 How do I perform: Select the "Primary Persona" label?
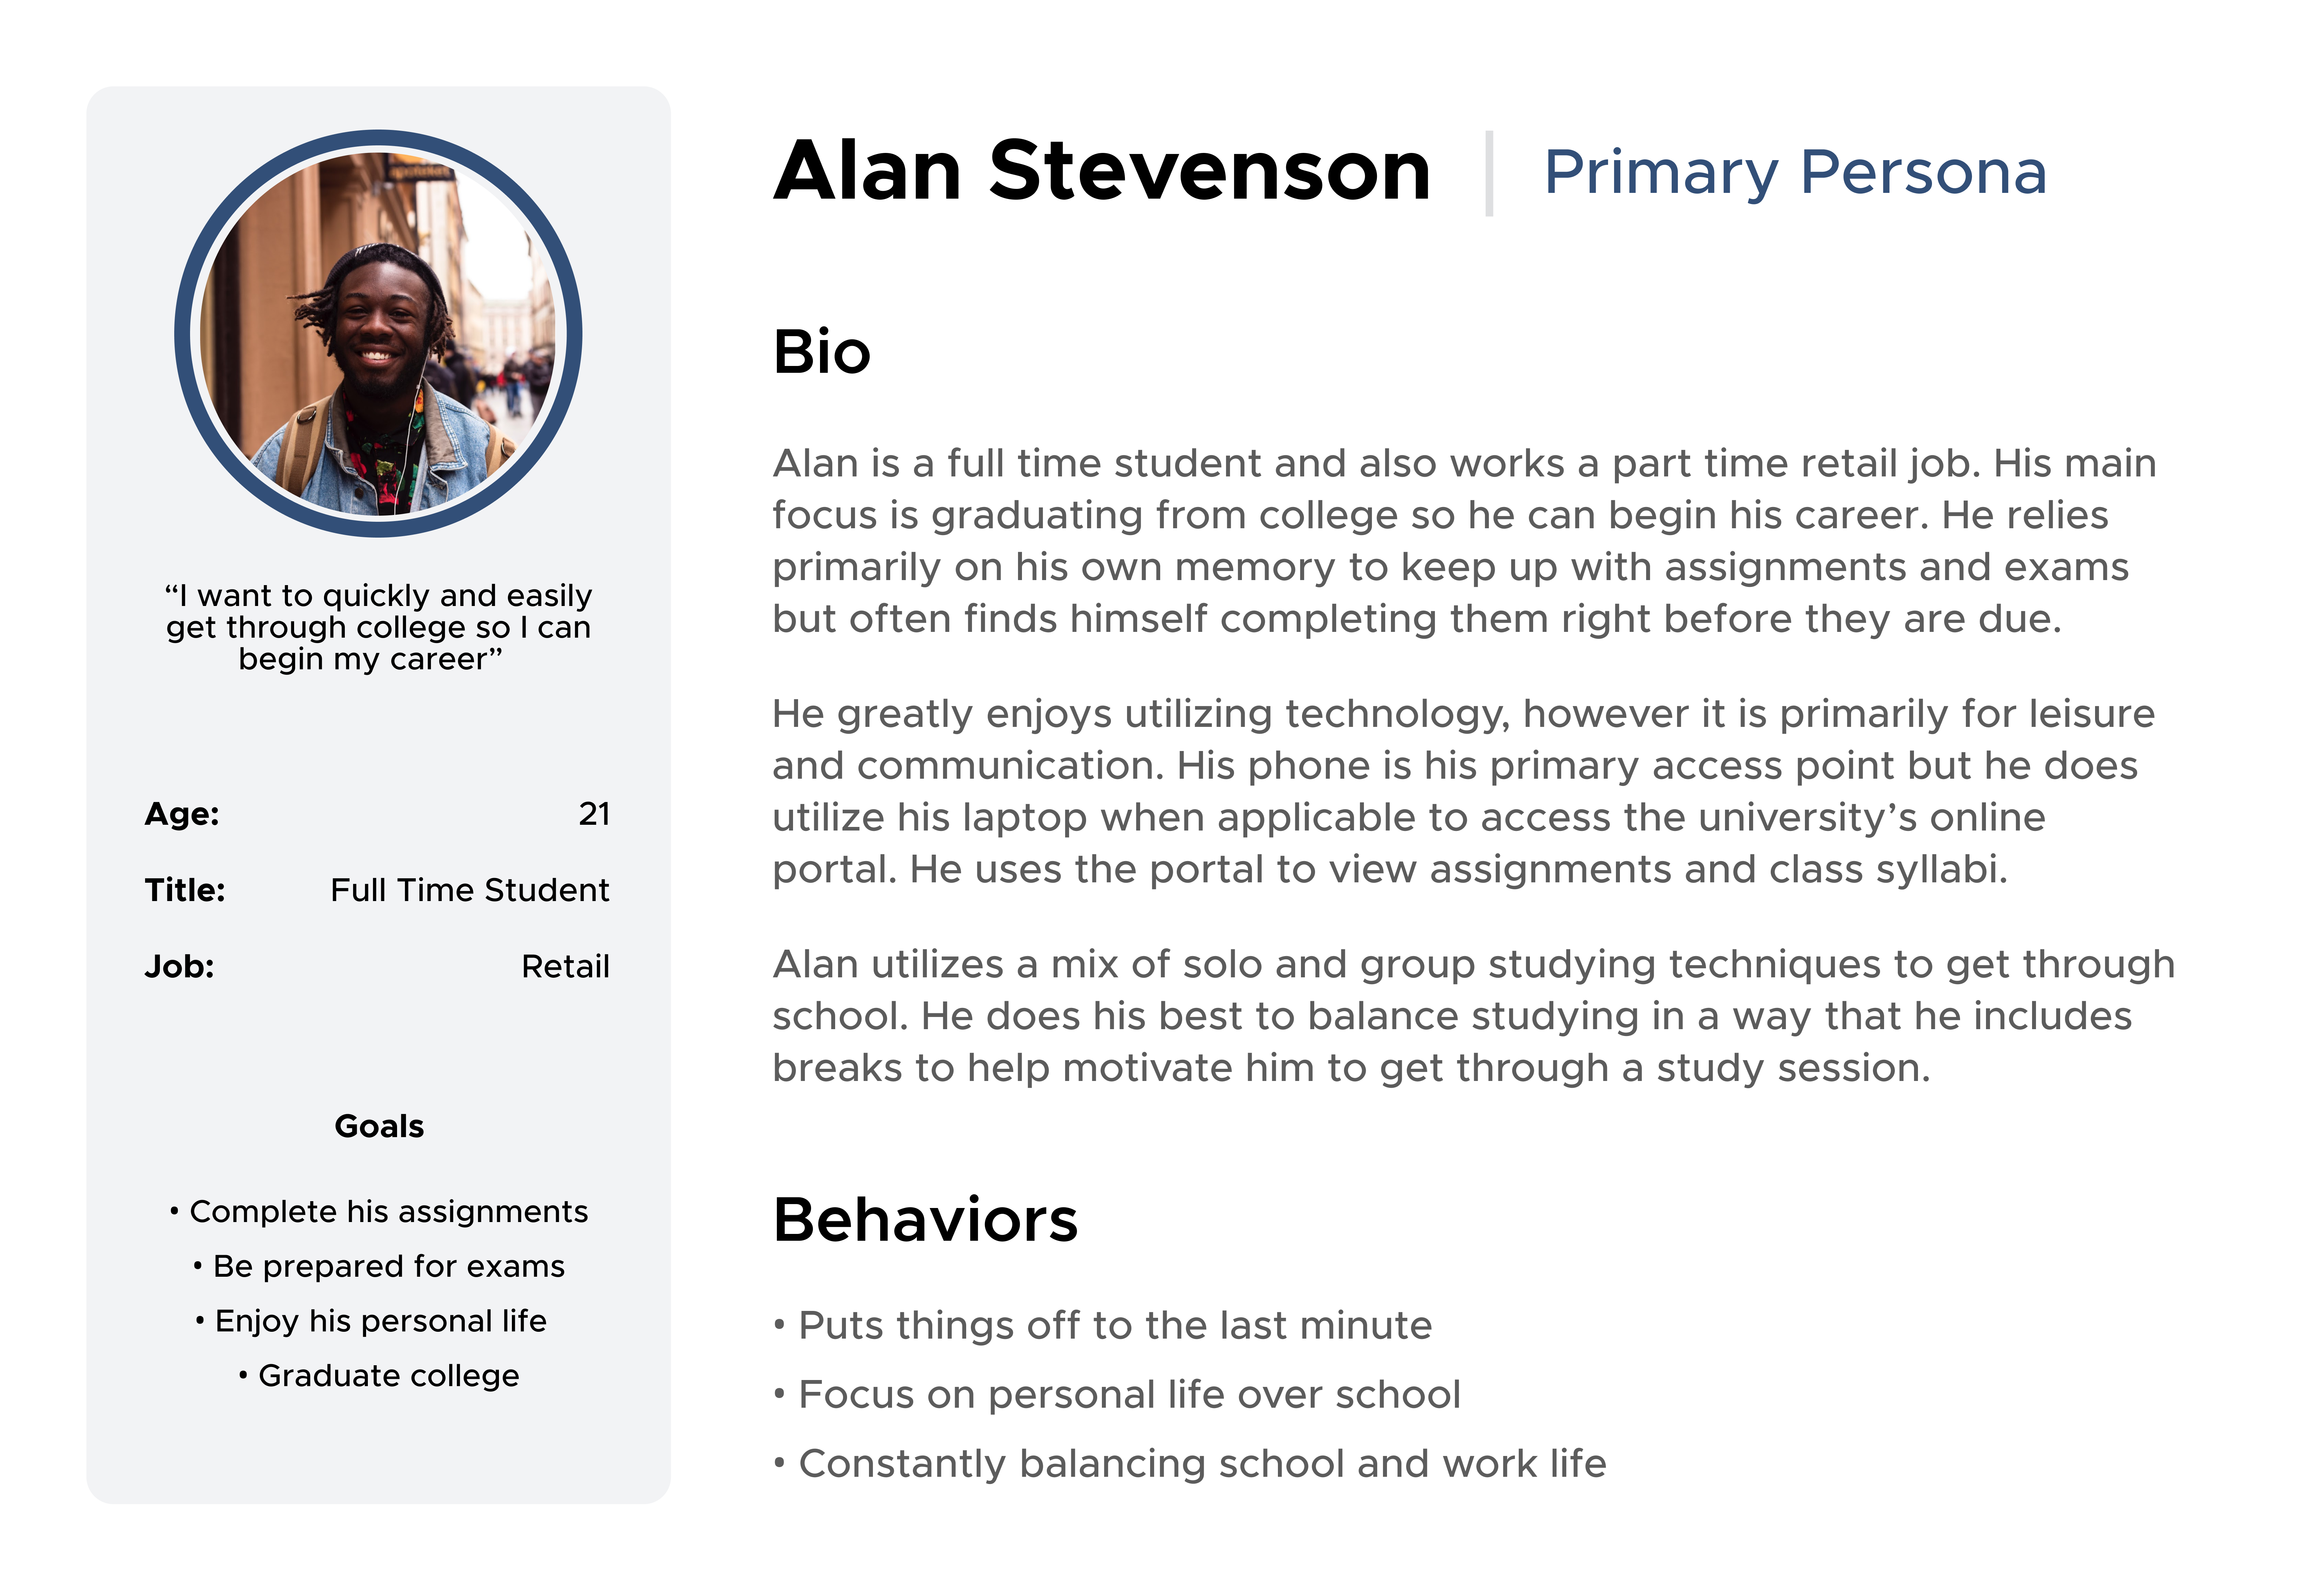[x=1795, y=172]
